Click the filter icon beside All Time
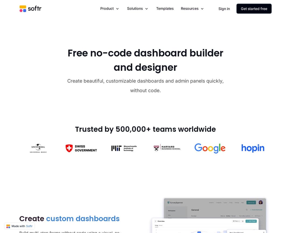This screenshot has width=291, height=233. coord(242,221)
